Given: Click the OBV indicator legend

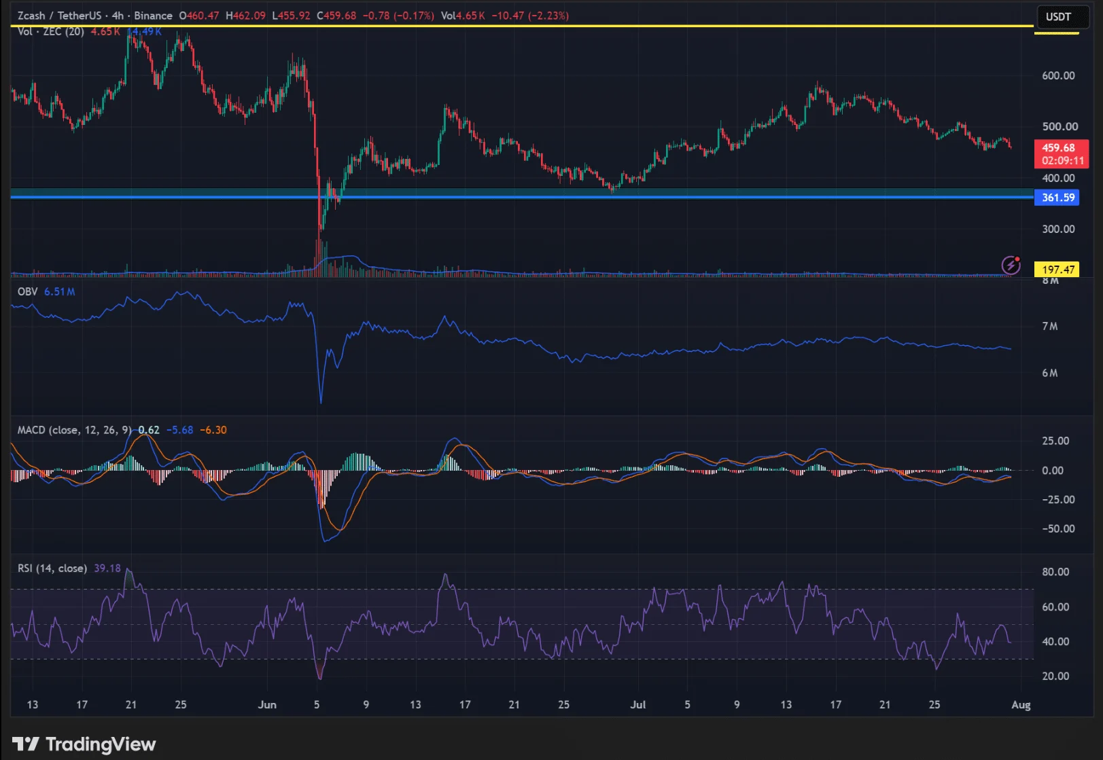Looking at the screenshot, I should coord(28,291).
